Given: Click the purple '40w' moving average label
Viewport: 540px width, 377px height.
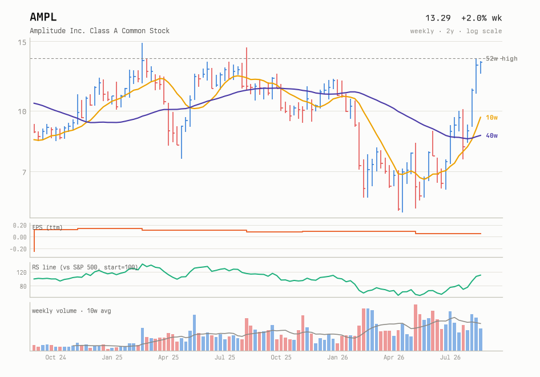Looking at the screenshot, I should [492, 135].
